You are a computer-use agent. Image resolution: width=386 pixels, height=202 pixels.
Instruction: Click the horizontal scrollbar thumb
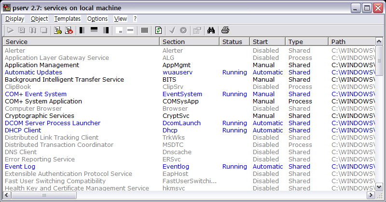click(44, 196)
